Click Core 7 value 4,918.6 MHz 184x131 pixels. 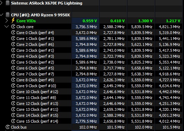tap(169, 74)
